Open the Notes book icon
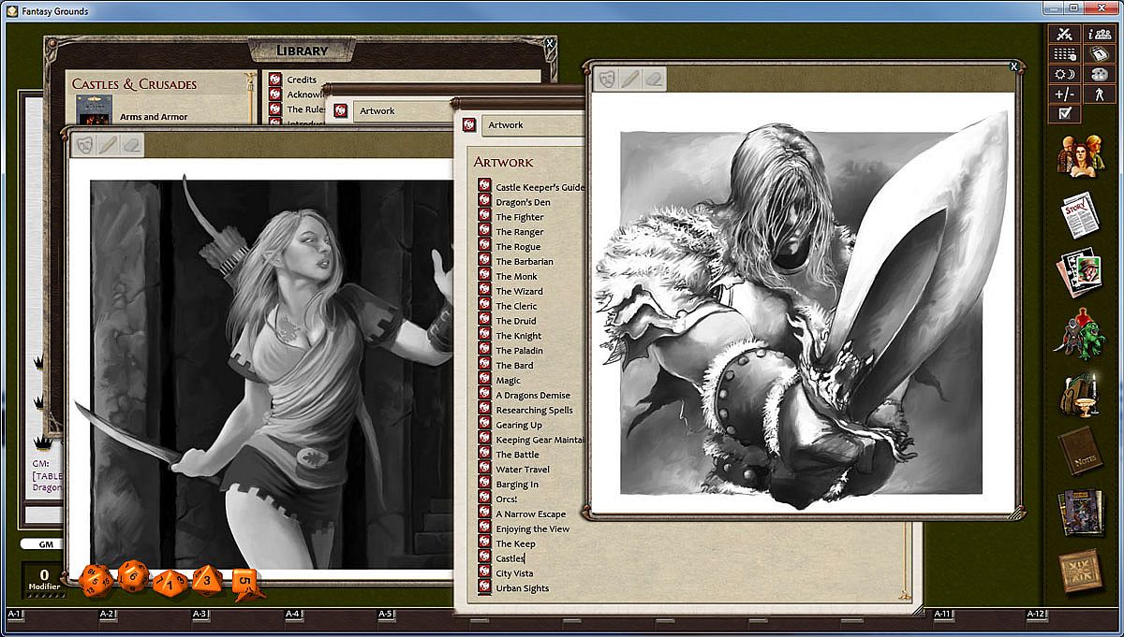Viewport: 1124px width, 637px height. [1080, 454]
